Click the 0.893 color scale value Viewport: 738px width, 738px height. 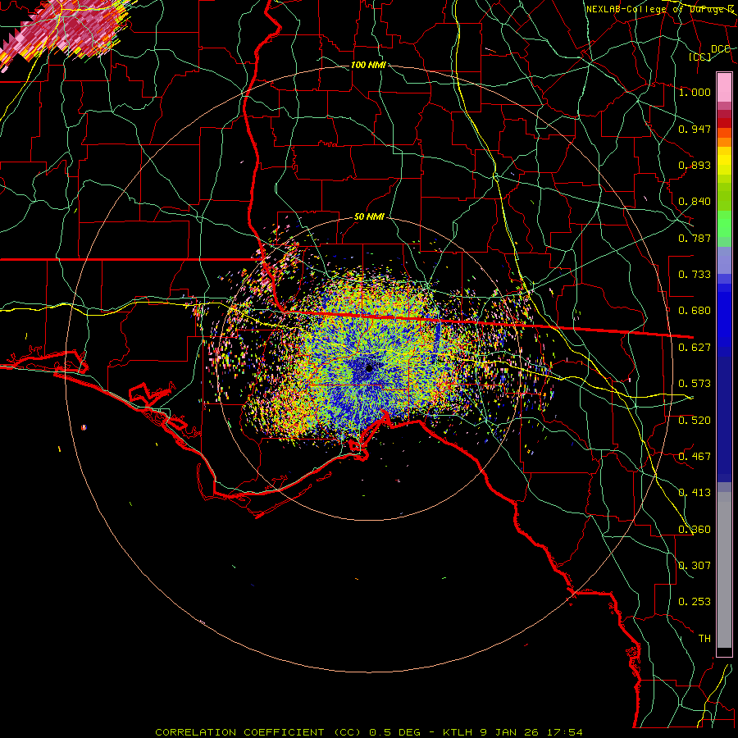pos(695,165)
